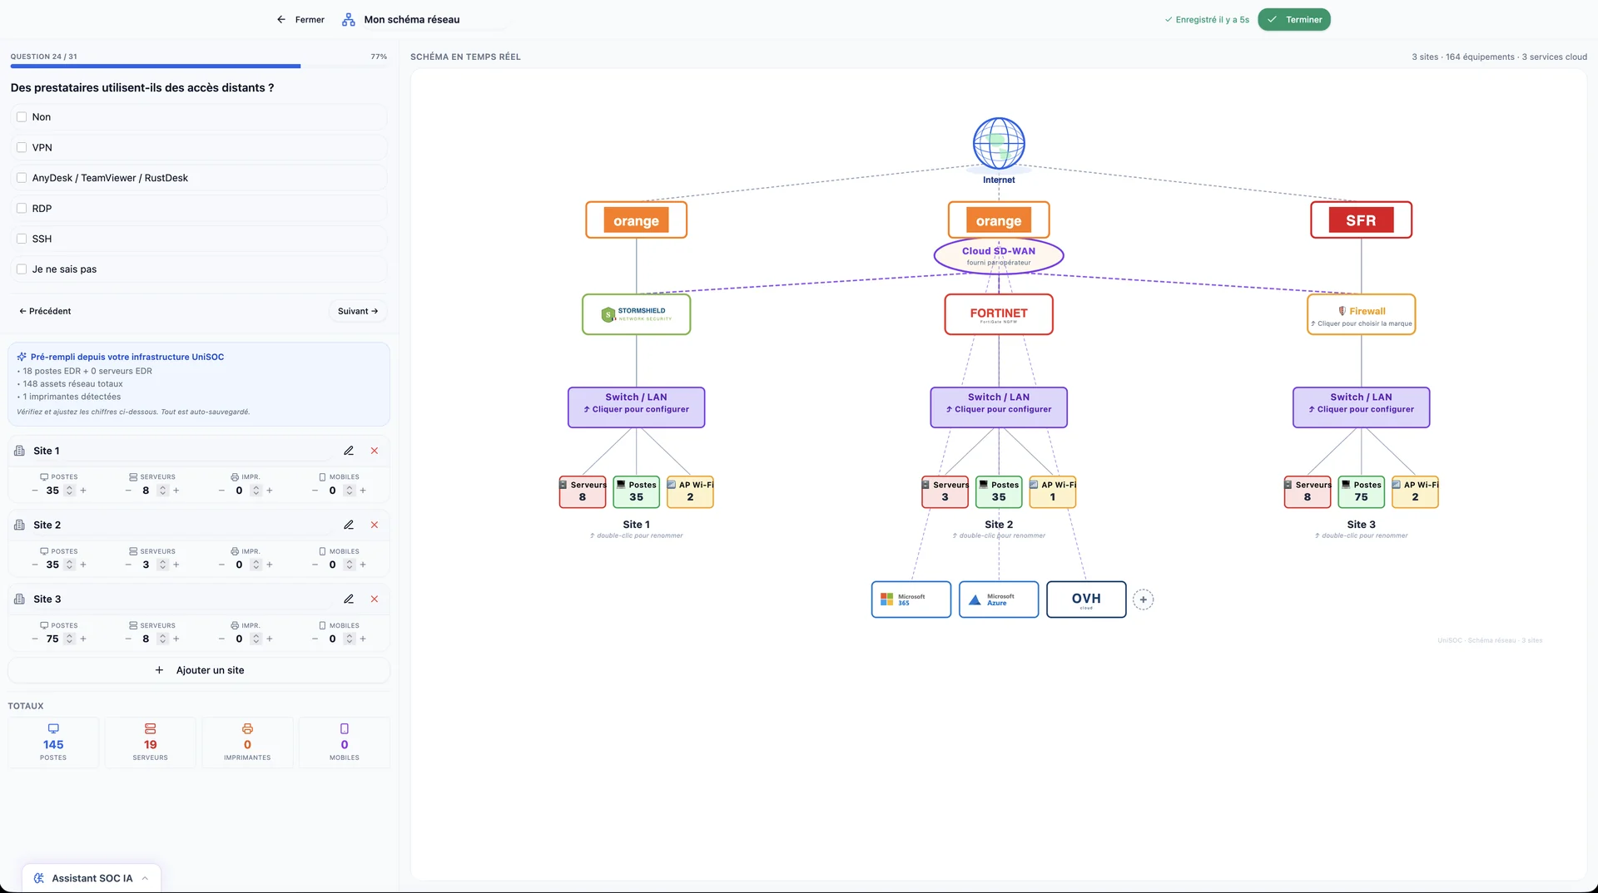This screenshot has width=1598, height=893.
Task: Click the Internet globe icon
Action: coord(999,143)
